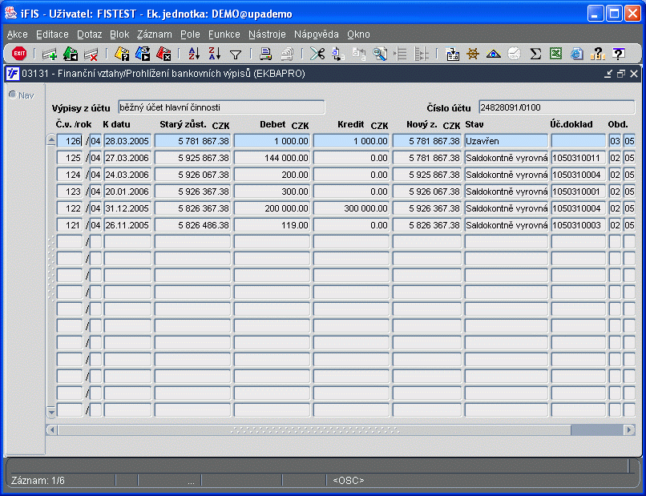This screenshot has height=496, width=646.
Task: Open the Akce menu
Action: pos(18,34)
